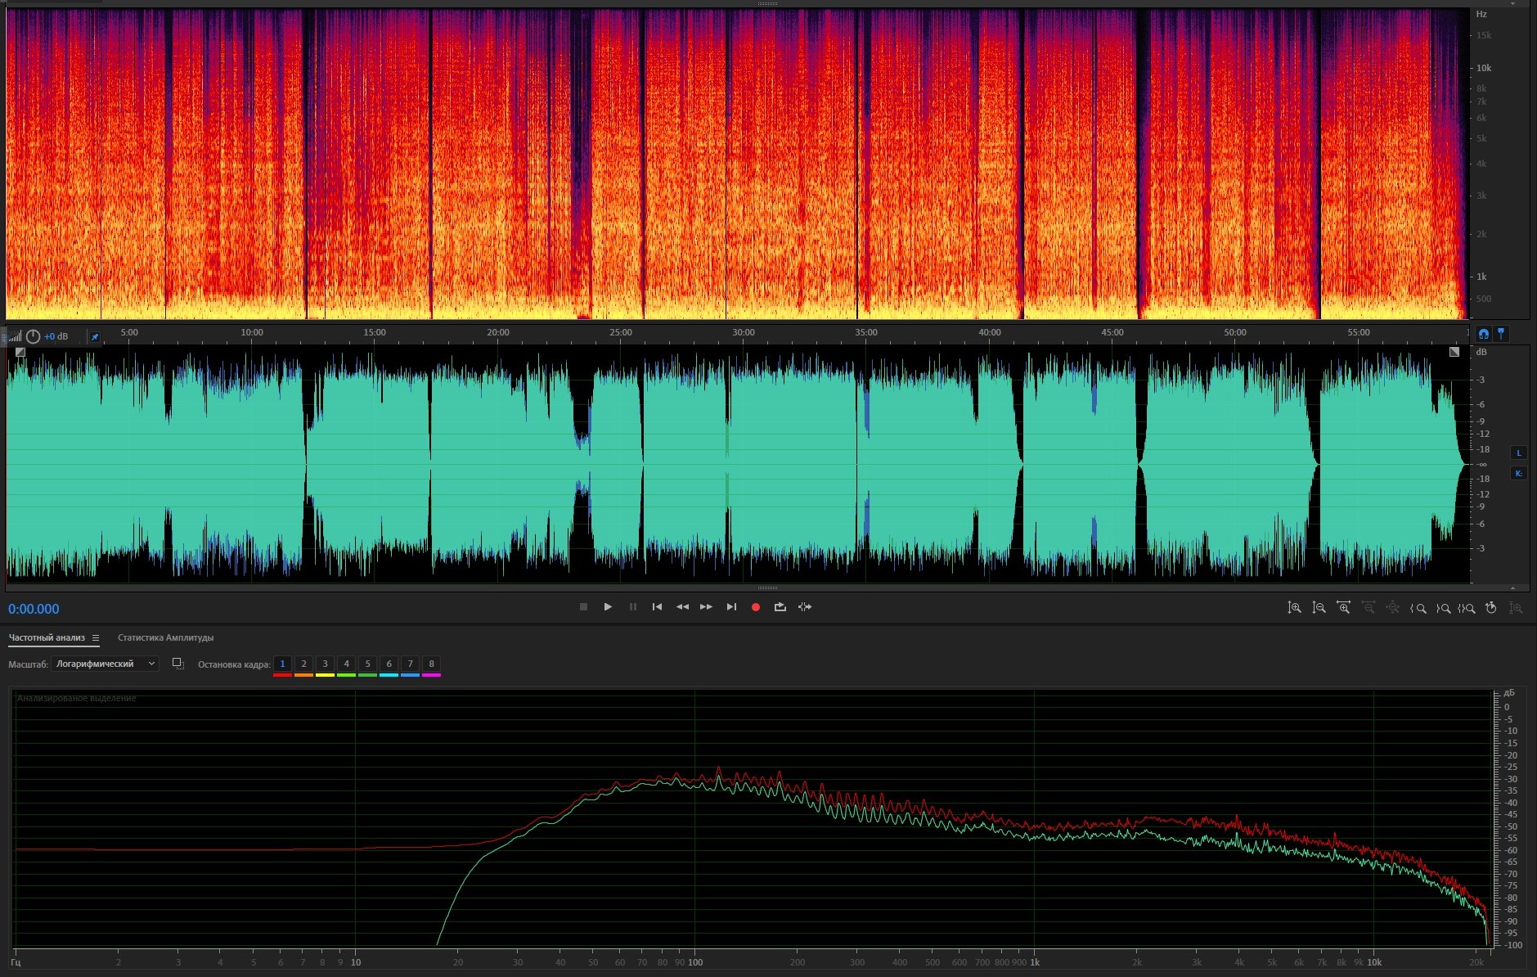
Task: Toggle snapping magnet icon above waveform
Action: point(1483,334)
